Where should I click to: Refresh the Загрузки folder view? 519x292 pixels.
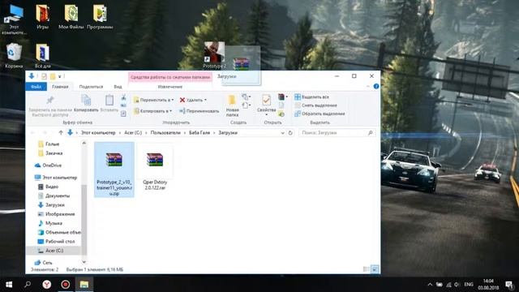[290, 133]
